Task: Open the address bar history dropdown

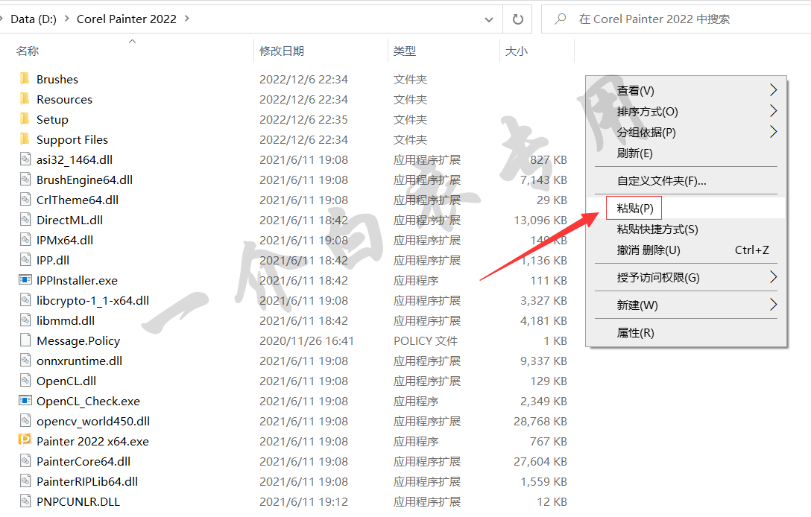Action: point(489,19)
